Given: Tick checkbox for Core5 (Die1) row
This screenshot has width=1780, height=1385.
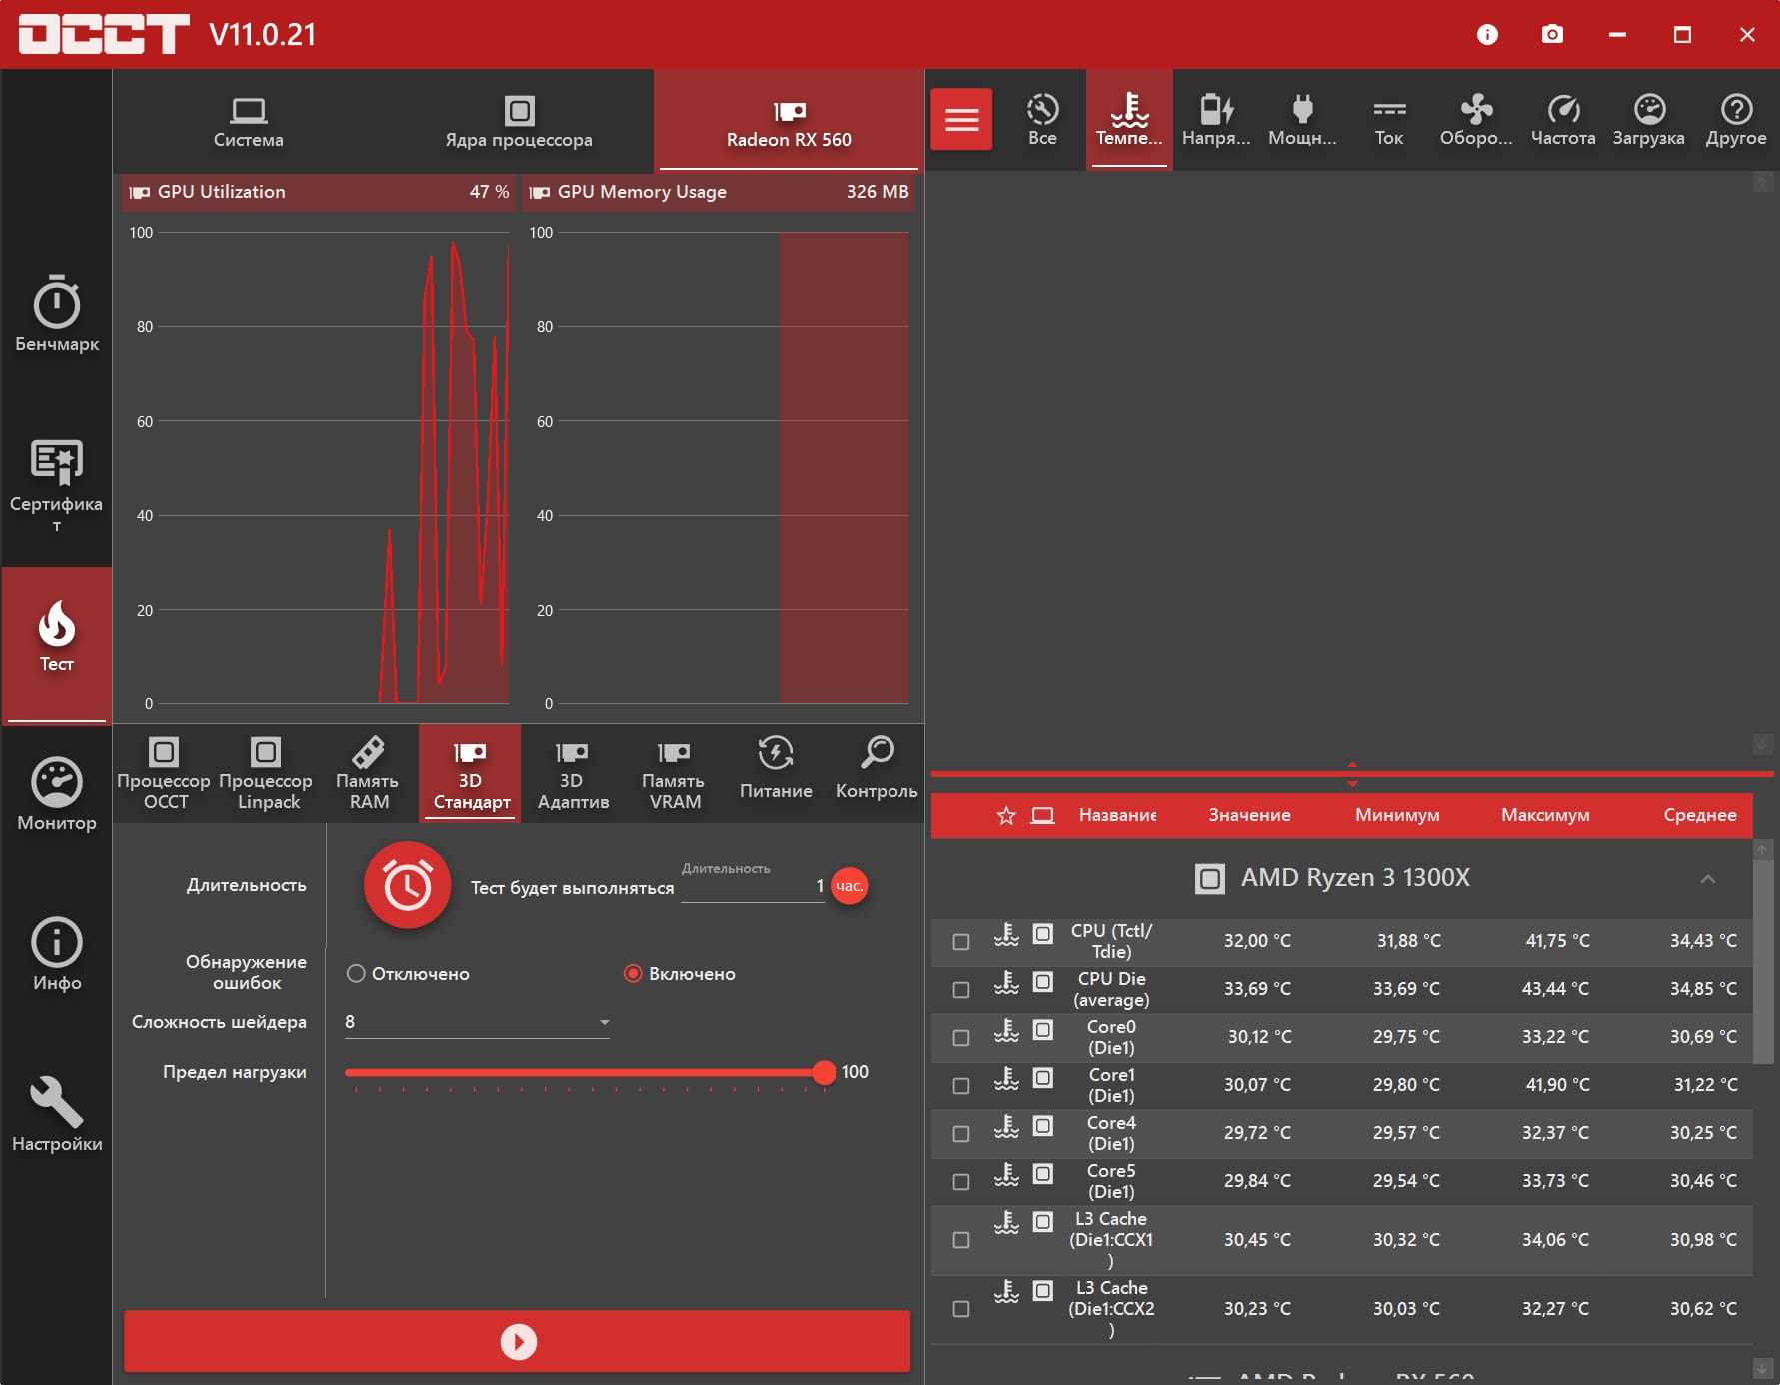Looking at the screenshot, I should coord(961,1182).
